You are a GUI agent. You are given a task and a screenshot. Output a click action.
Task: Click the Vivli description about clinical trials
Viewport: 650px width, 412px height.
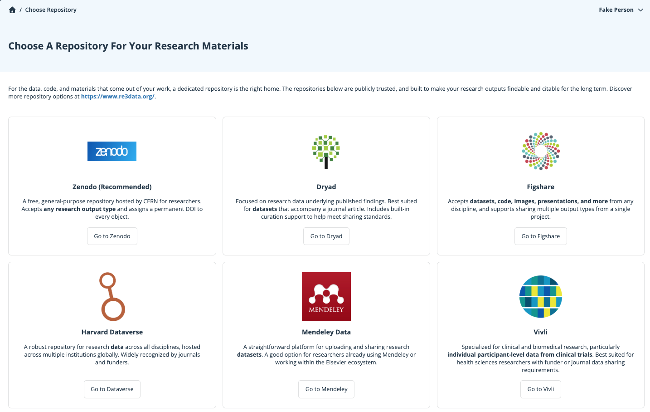click(x=541, y=358)
